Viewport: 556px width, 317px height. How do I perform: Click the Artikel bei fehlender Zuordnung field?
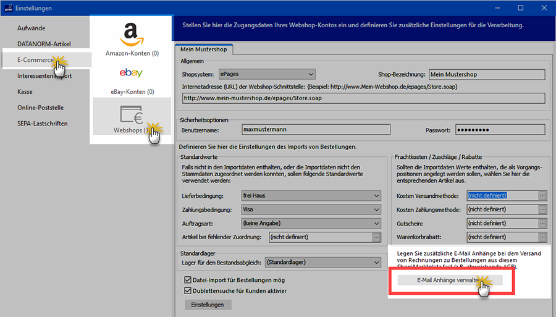[x=321, y=237]
